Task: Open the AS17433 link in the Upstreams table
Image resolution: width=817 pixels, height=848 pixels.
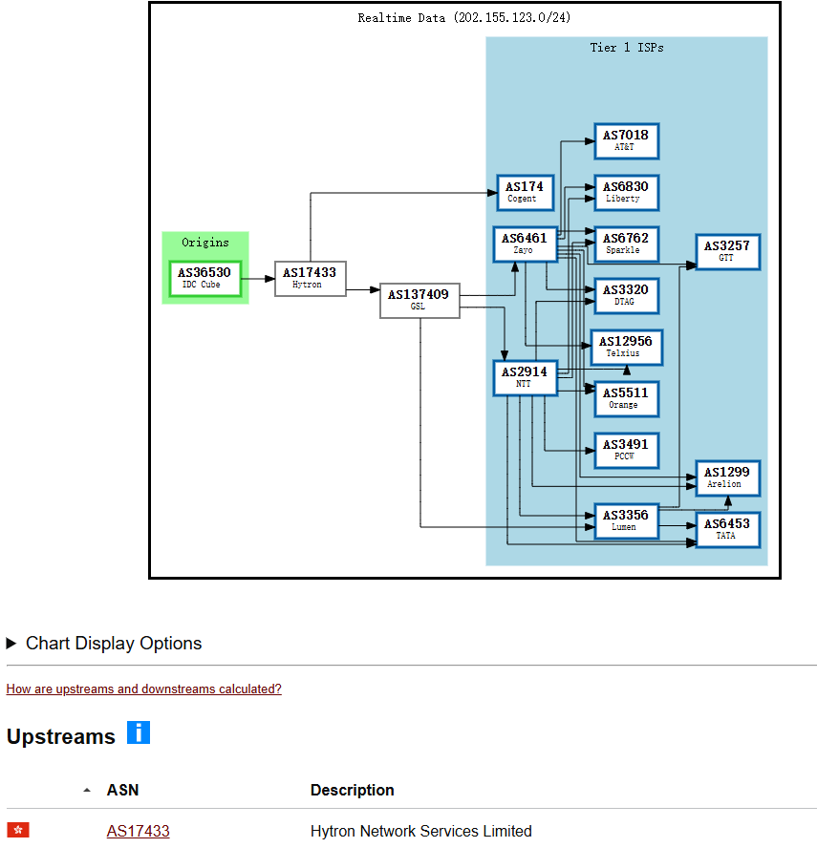Action: coord(138,831)
